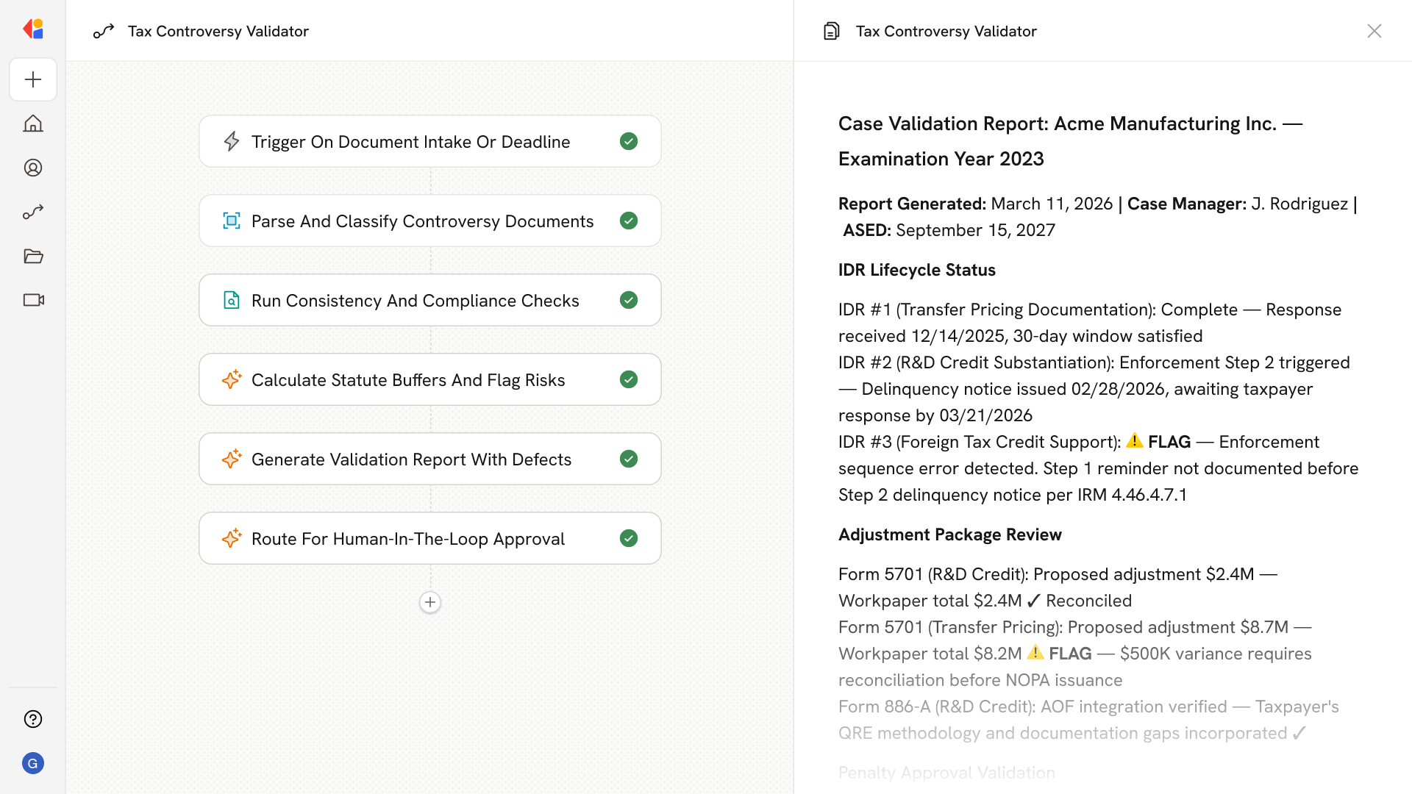The height and width of the screenshot is (794, 1412).
Task: Click the app logo in top-left corner
Action: [x=33, y=29]
